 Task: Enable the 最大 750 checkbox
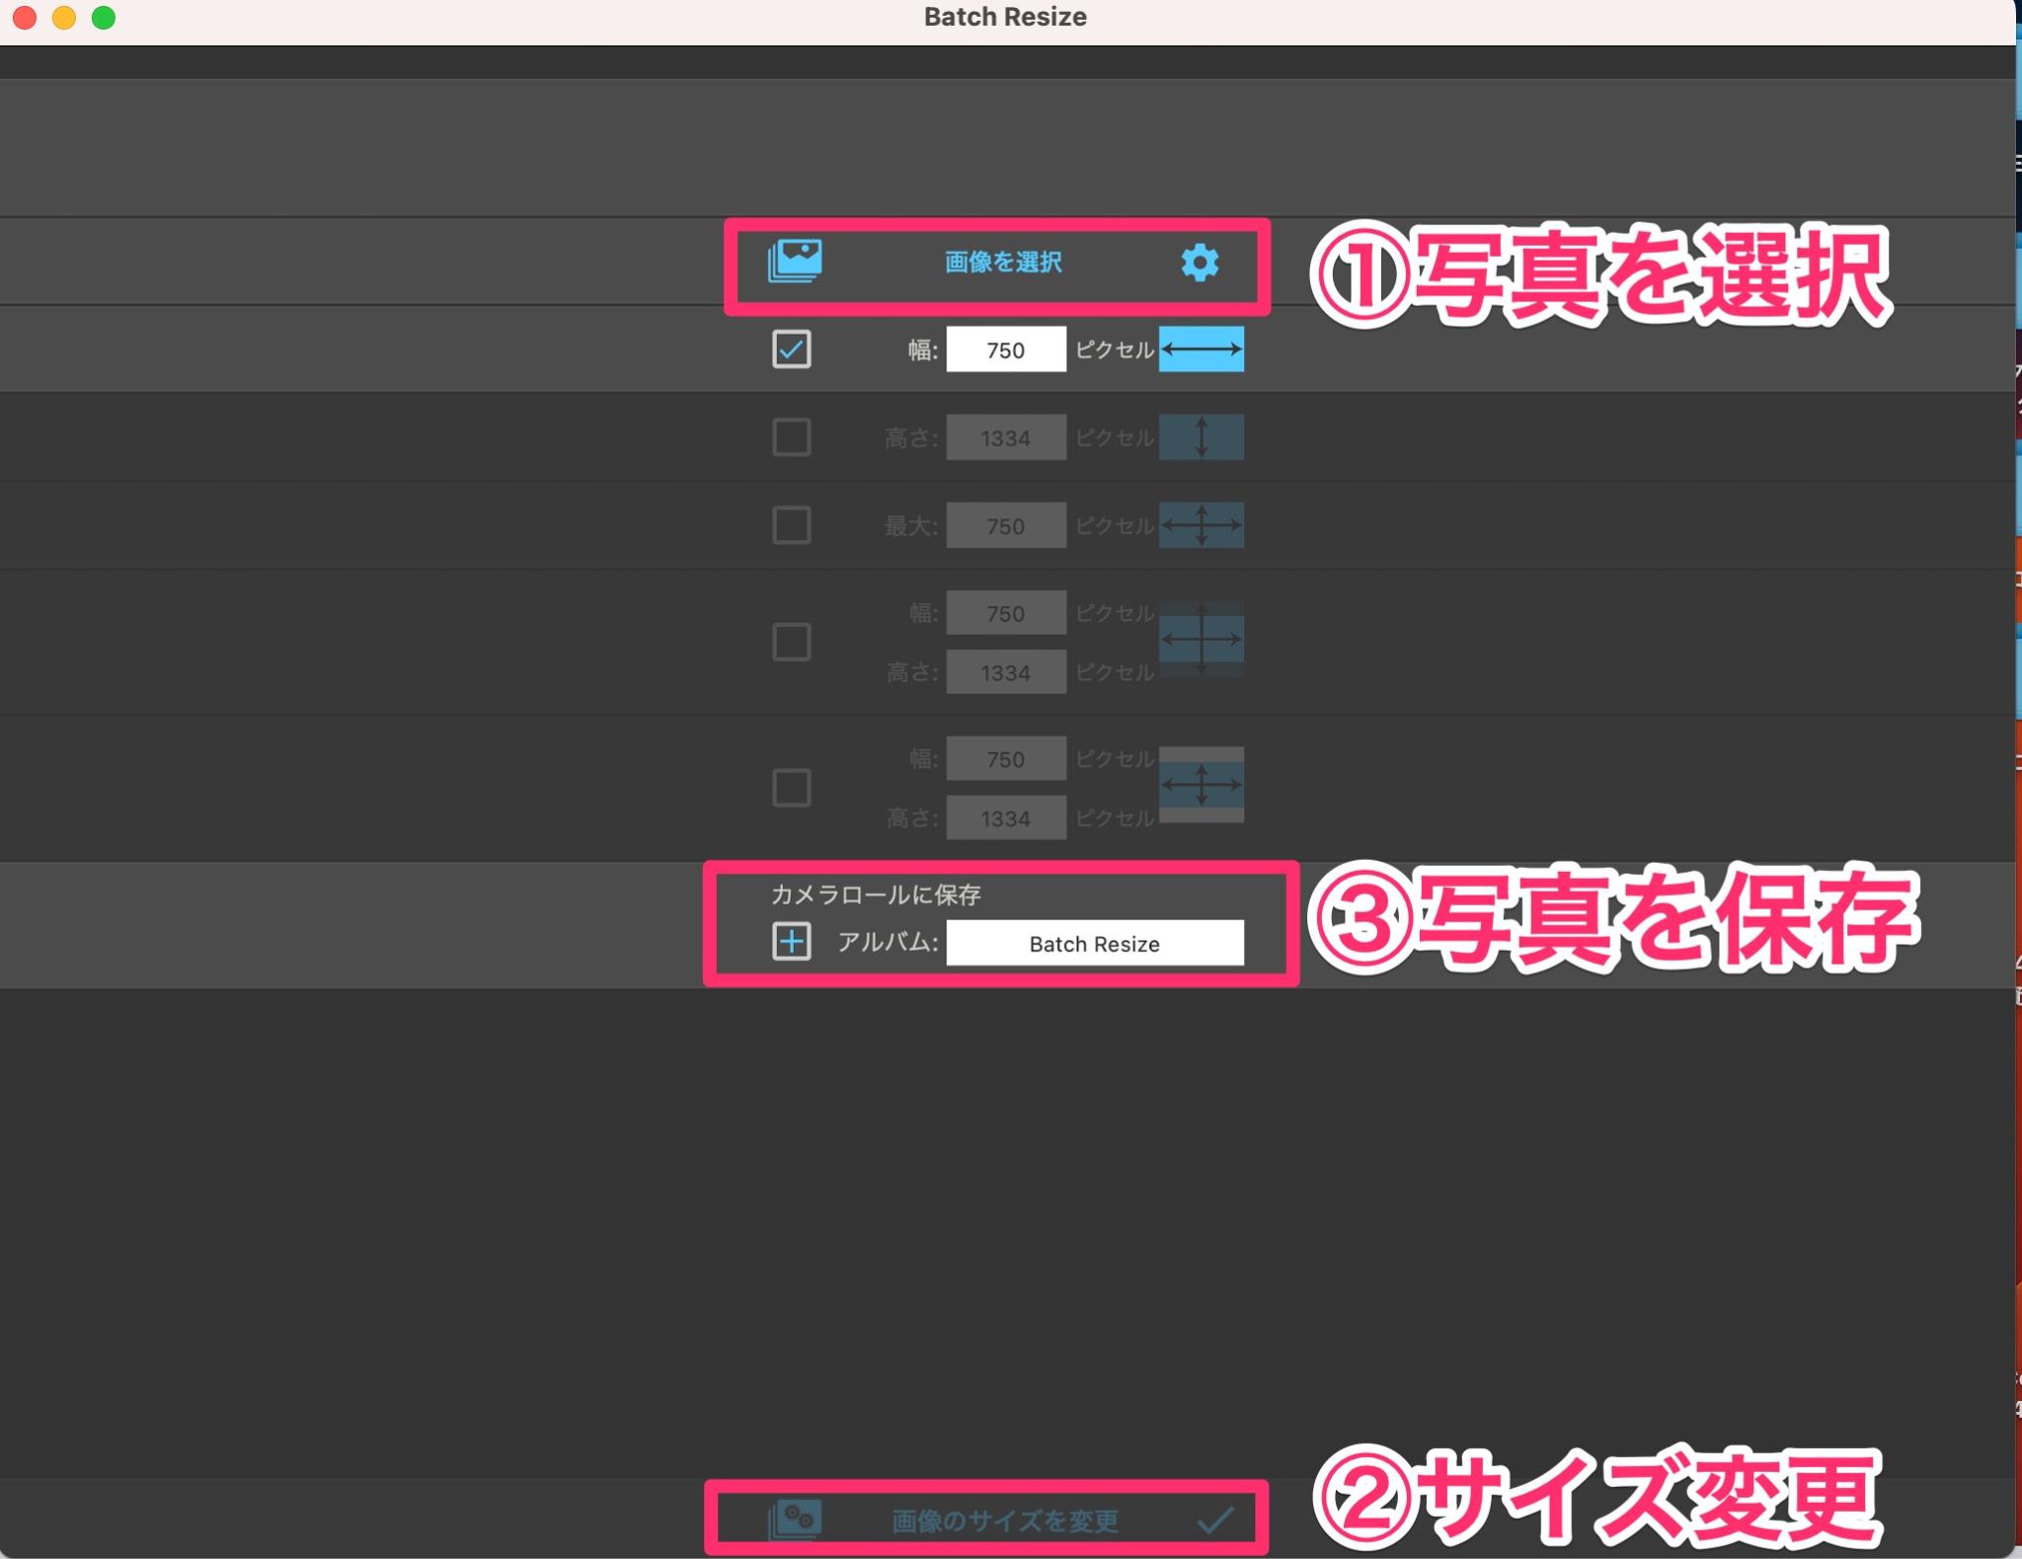coord(792,524)
